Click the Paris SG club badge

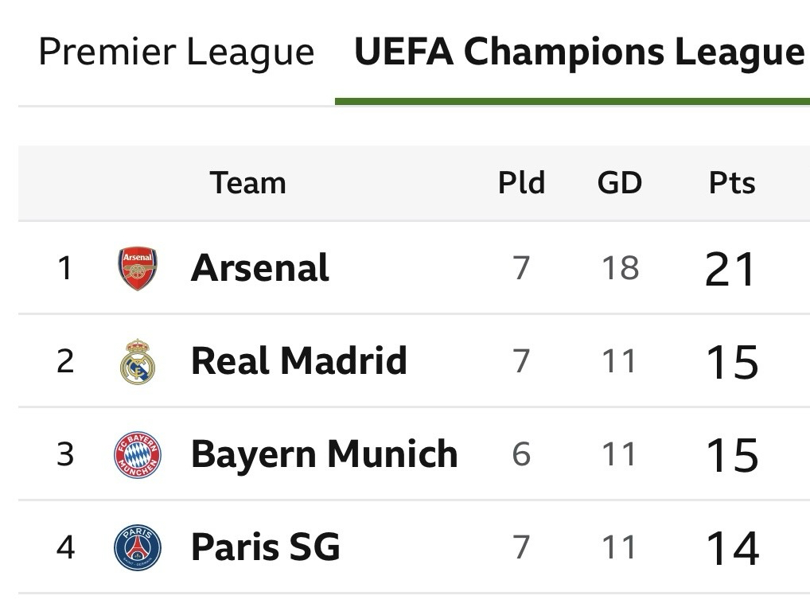point(138,547)
